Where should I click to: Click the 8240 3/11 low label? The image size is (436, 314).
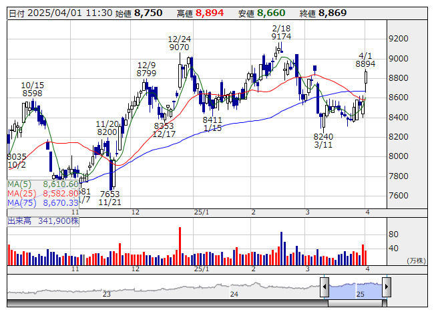click(x=323, y=141)
